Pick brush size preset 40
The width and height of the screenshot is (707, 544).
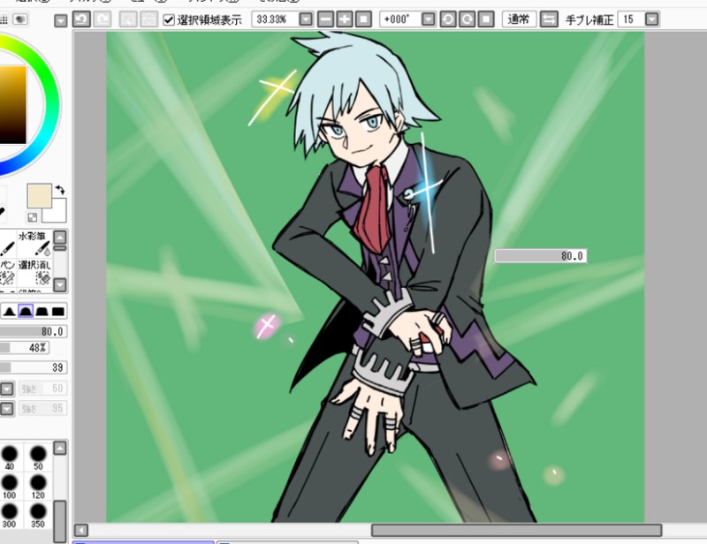coord(10,457)
